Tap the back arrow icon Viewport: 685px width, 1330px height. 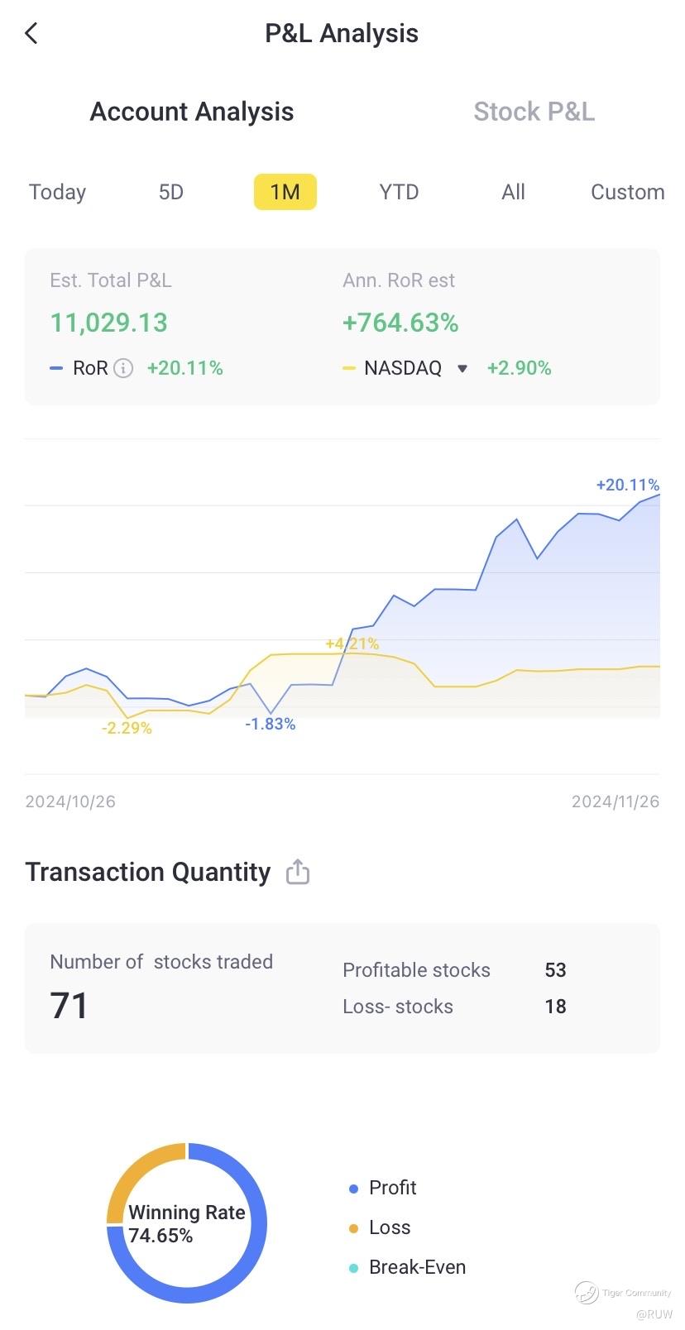click(31, 34)
